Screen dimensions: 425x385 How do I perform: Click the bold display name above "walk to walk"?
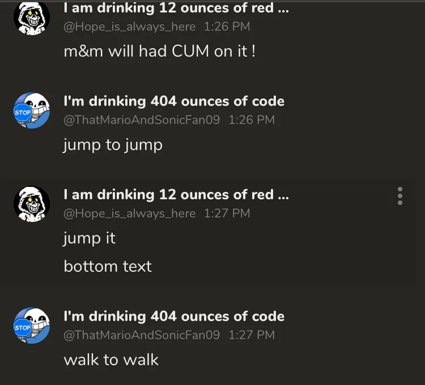[174, 316]
